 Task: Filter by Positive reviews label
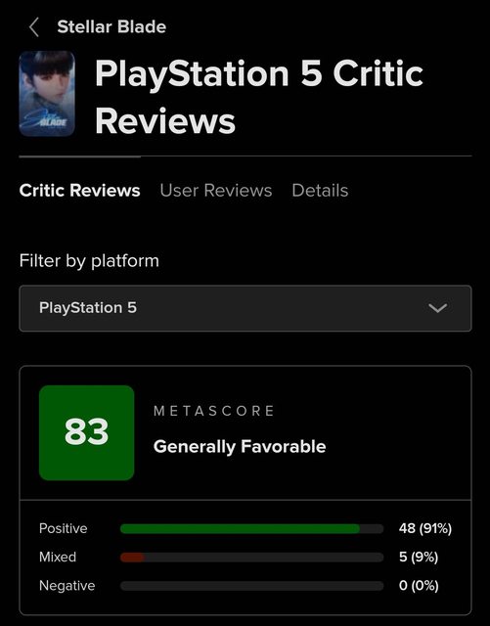(x=64, y=528)
